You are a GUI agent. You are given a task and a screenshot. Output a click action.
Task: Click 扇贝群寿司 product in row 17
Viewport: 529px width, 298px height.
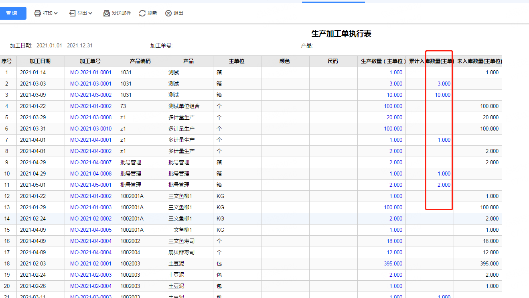click(181, 253)
